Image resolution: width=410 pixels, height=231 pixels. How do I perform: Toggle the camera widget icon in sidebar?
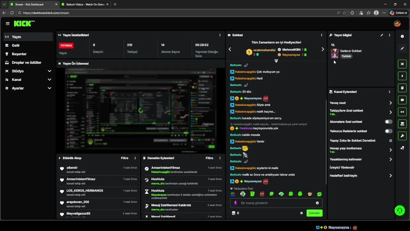[402, 124]
